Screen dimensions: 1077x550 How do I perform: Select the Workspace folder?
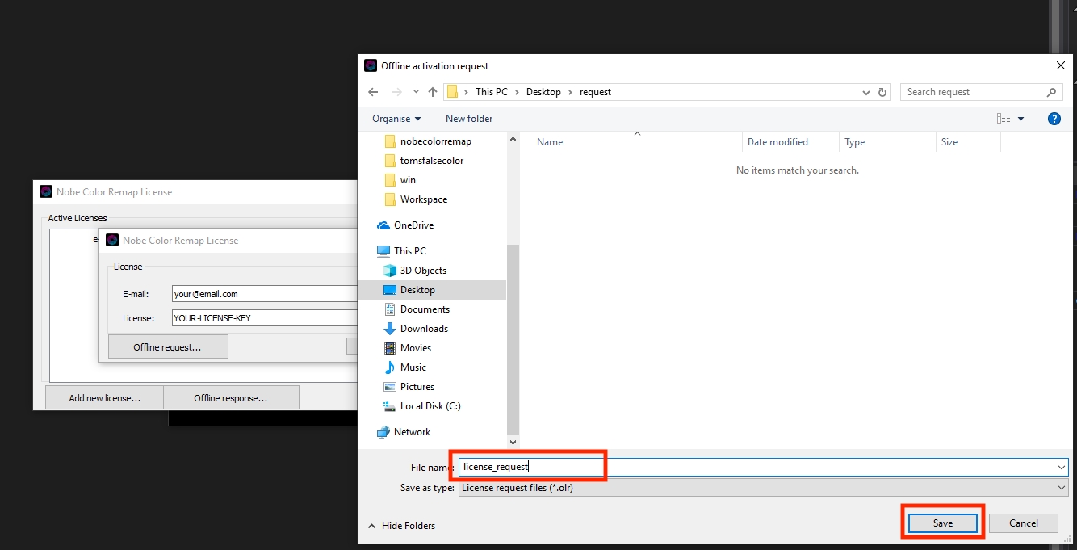(x=416, y=199)
